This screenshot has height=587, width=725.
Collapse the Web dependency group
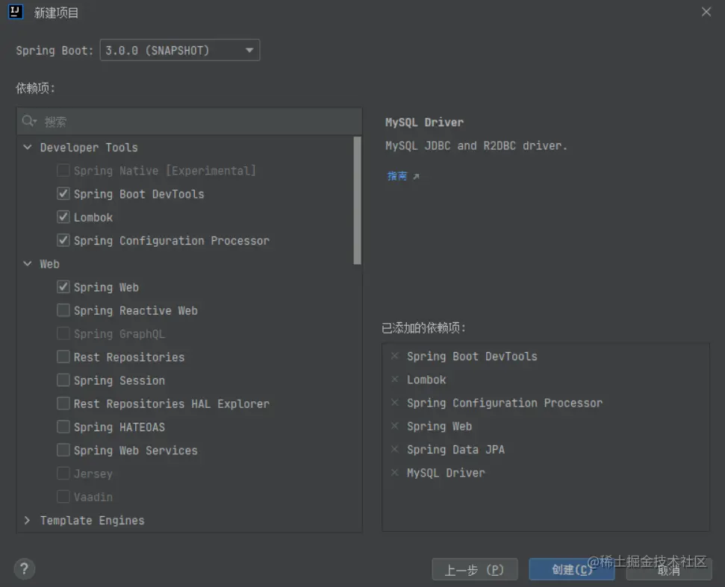pos(28,264)
